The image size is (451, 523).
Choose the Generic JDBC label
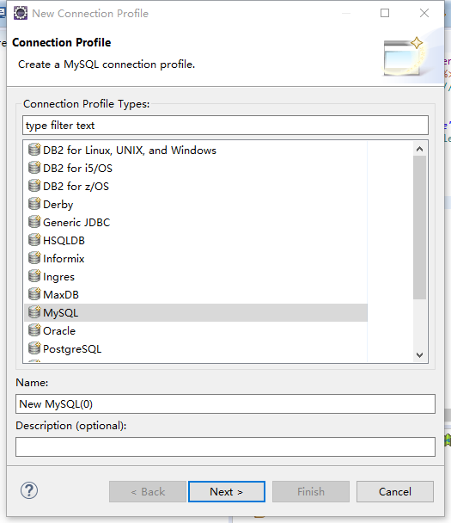point(76,223)
